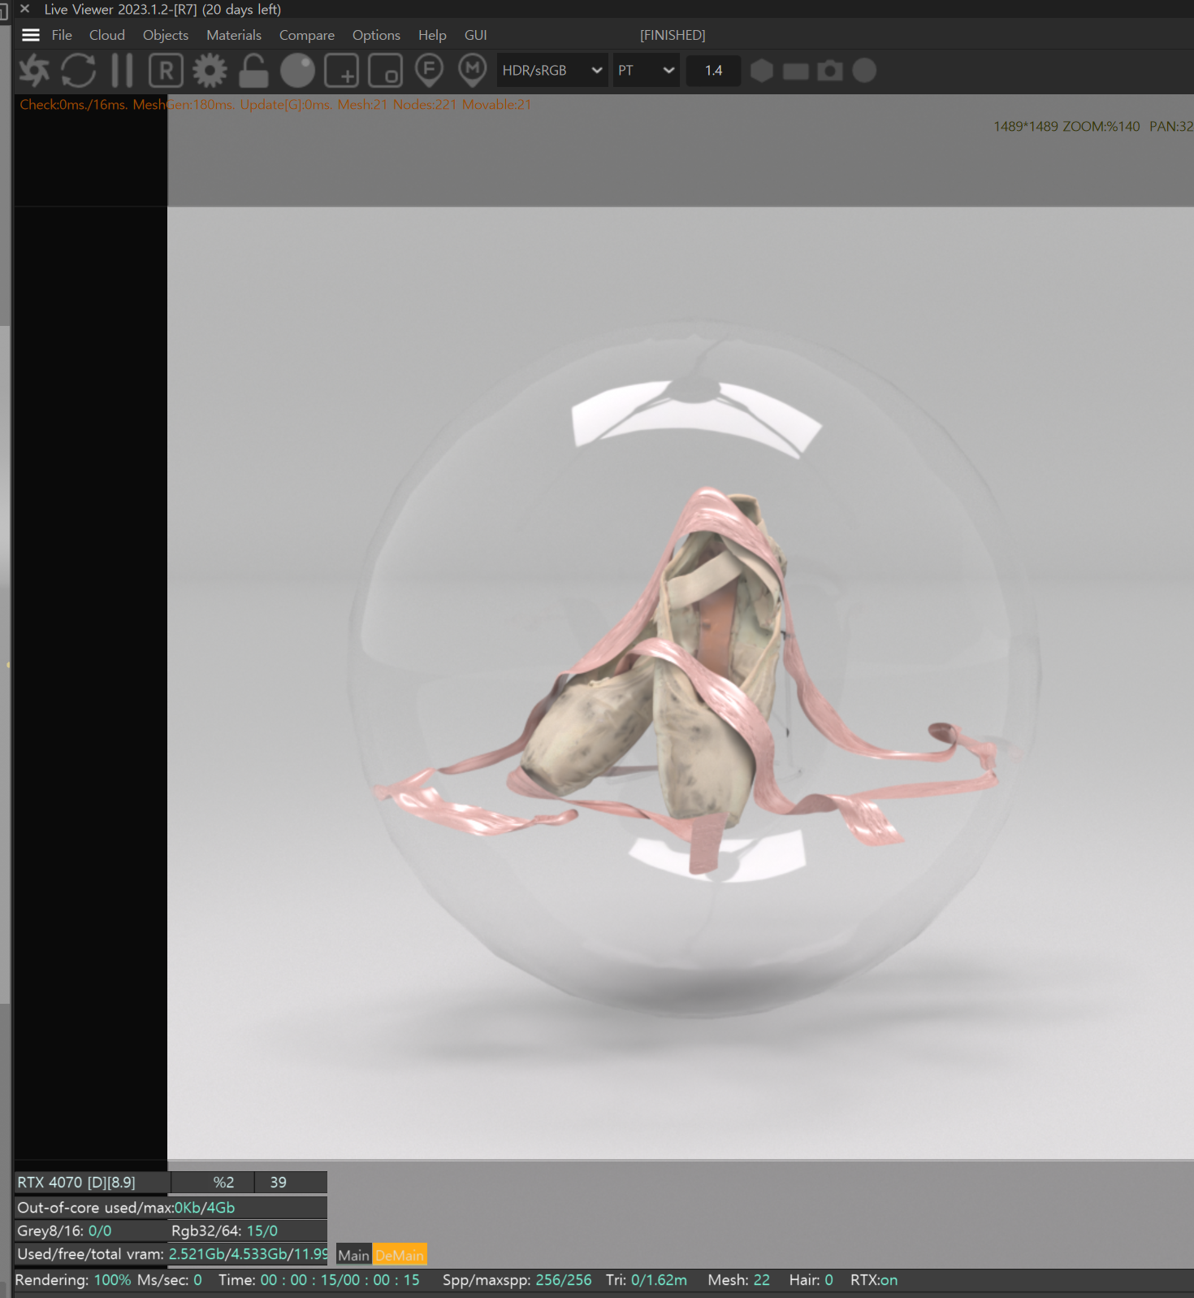This screenshot has height=1298, width=1194.
Task: Click the Movable:21 statistic text
Action: click(496, 104)
